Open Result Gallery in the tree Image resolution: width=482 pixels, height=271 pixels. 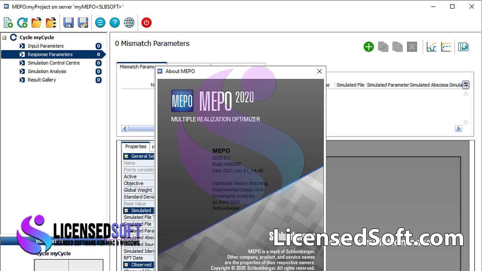click(42, 80)
